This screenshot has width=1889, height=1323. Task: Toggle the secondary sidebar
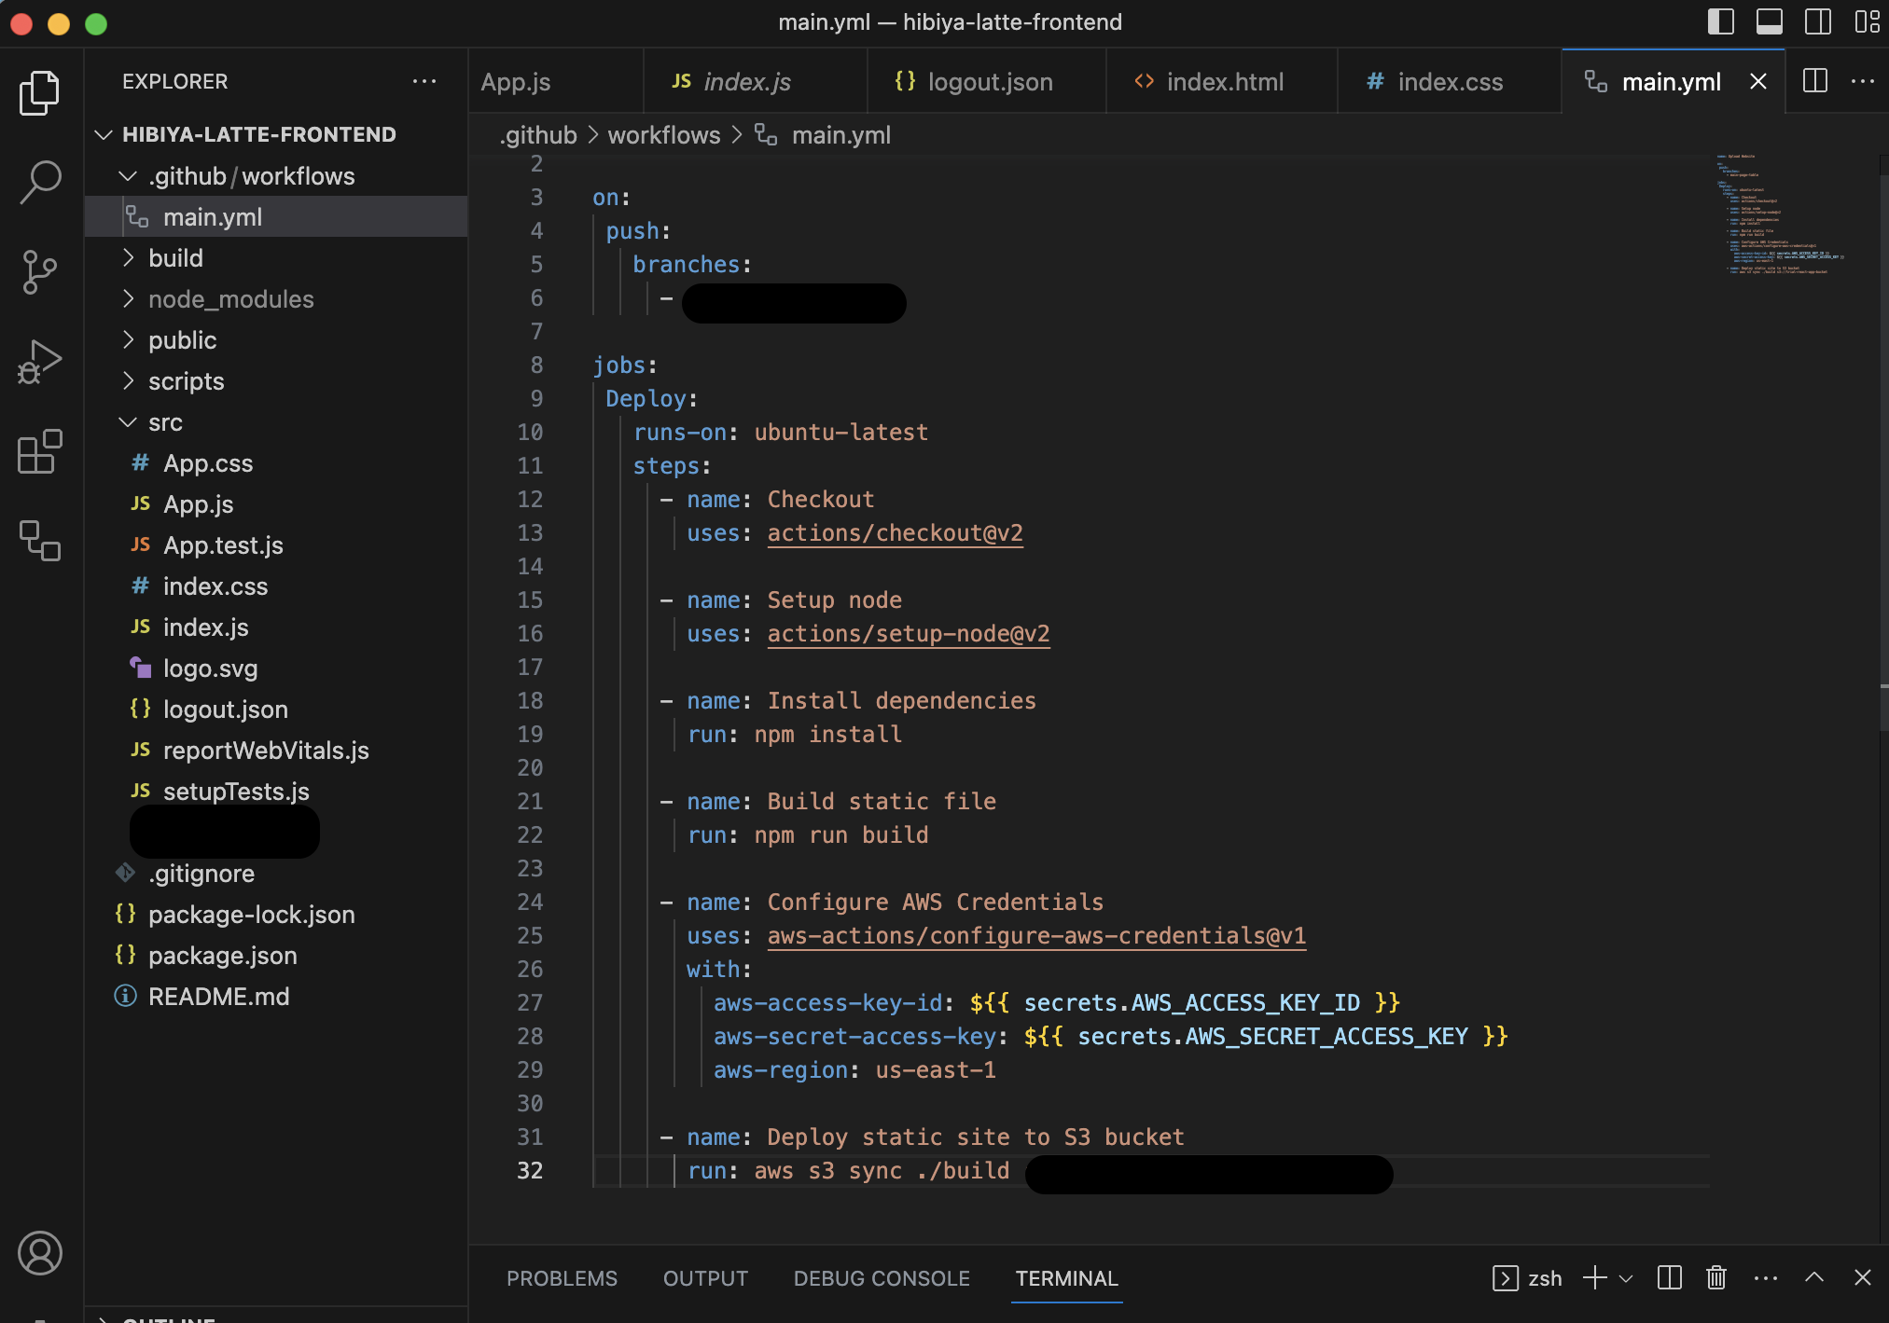click(1817, 21)
